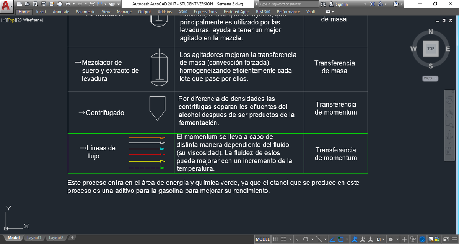
Task: Click the Annotation Monitor plus icon
Action: [x=404, y=239]
